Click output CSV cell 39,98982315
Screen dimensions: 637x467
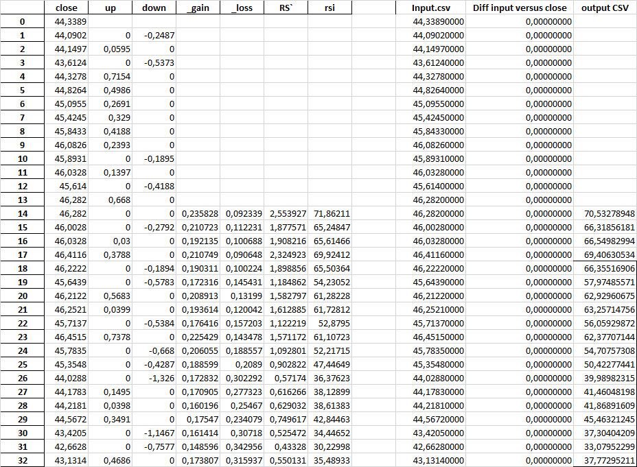pos(605,378)
